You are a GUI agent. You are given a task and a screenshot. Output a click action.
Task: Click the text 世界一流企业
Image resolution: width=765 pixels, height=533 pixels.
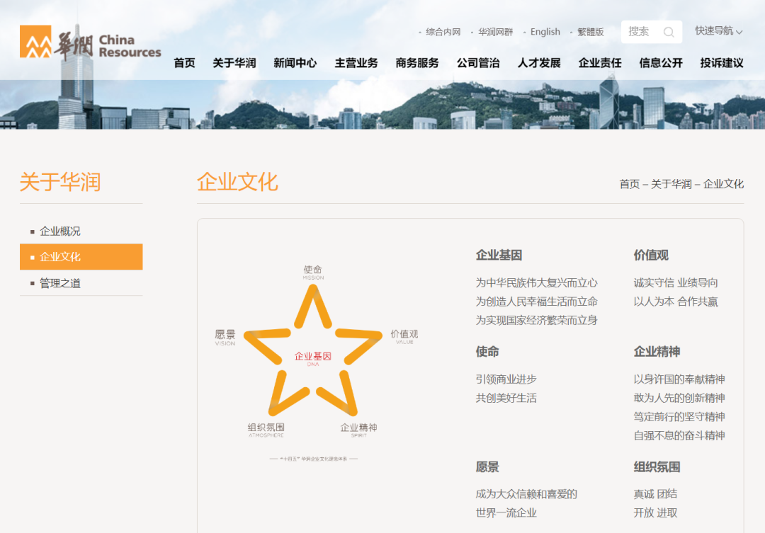[506, 513]
